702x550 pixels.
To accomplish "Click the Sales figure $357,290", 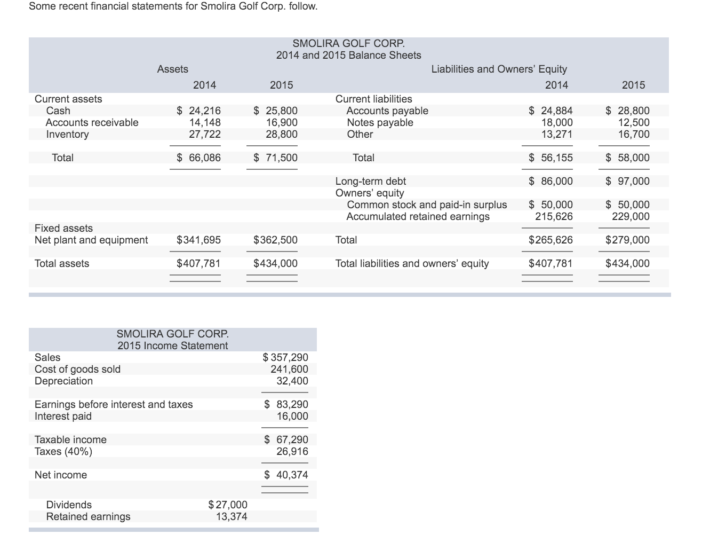I will [285, 357].
